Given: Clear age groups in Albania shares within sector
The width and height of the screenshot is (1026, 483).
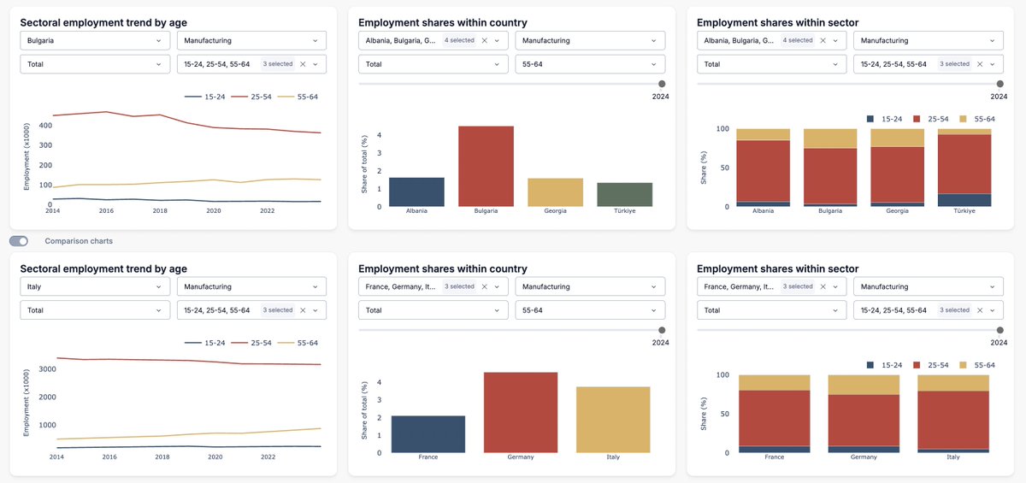Looking at the screenshot, I should tap(980, 64).
